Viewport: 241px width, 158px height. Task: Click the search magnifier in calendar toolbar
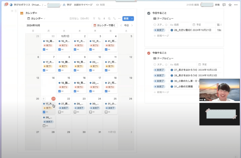point(109,19)
